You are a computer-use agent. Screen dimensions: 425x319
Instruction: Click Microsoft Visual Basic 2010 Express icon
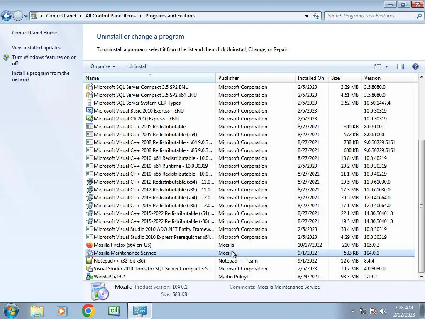(89, 110)
